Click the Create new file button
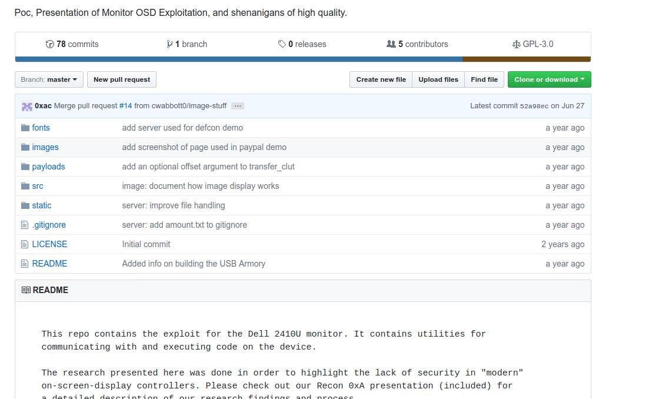The image size is (669, 399). (381, 79)
